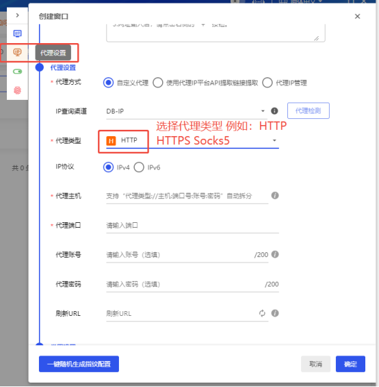This screenshot has width=379, height=387.
Task: Expand the sidebar using the chevron arrow
Action: coord(17,15)
